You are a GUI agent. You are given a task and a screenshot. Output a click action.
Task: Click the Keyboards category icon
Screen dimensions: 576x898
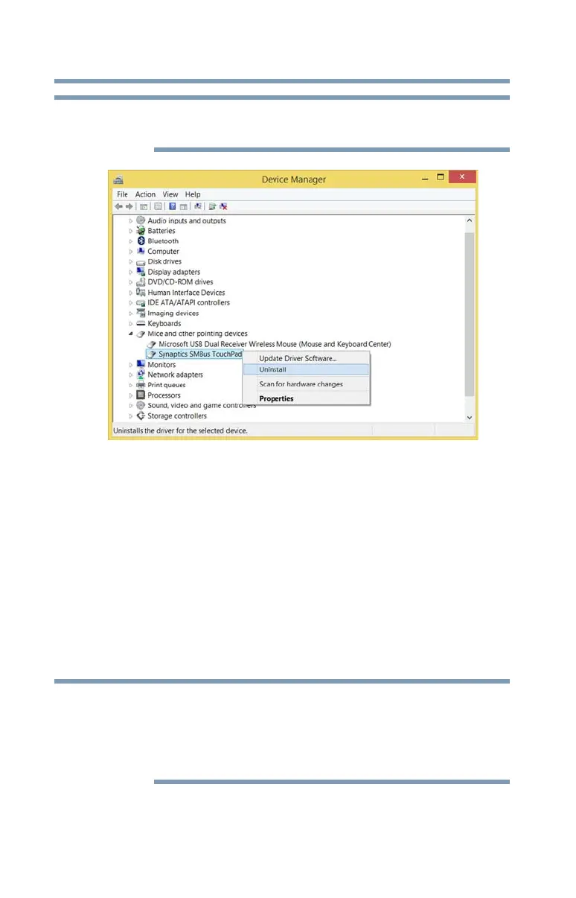[141, 323]
